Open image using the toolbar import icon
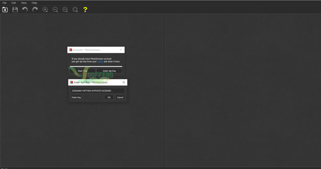This screenshot has width=321, height=169. (x=5, y=10)
